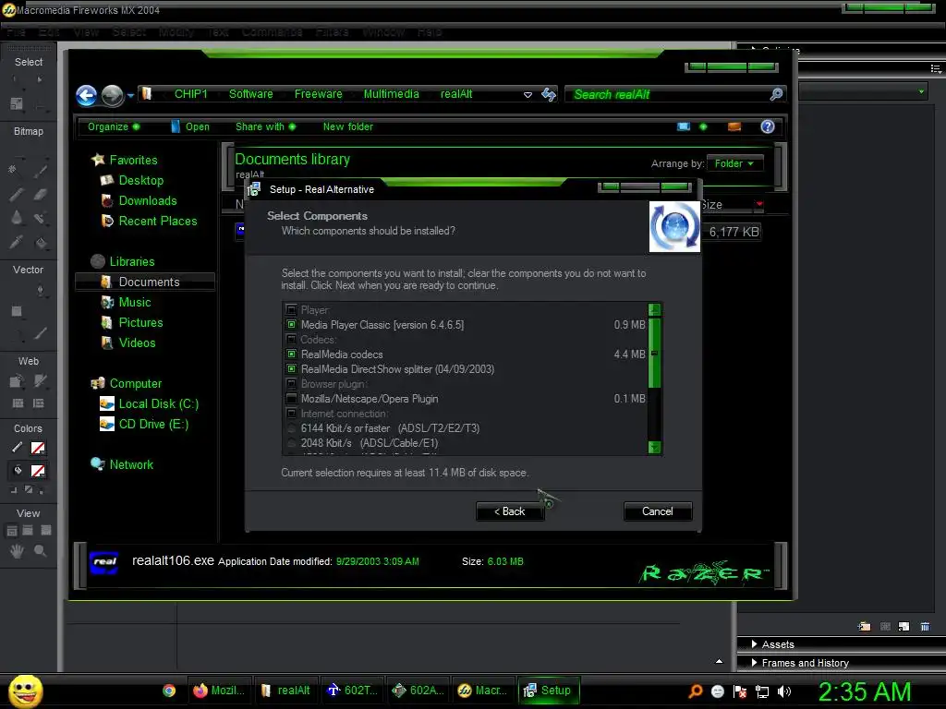This screenshot has width=946, height=709.
Task: Select the Rubber Stamp tool in Bitmap section
Action: pos(41,218)
